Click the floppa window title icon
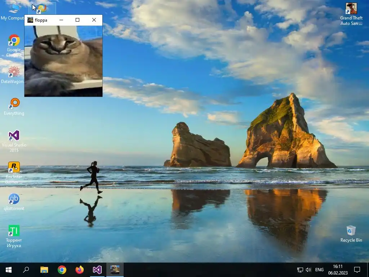The height and width of the screenshot is (277, 369). (30, 20)
